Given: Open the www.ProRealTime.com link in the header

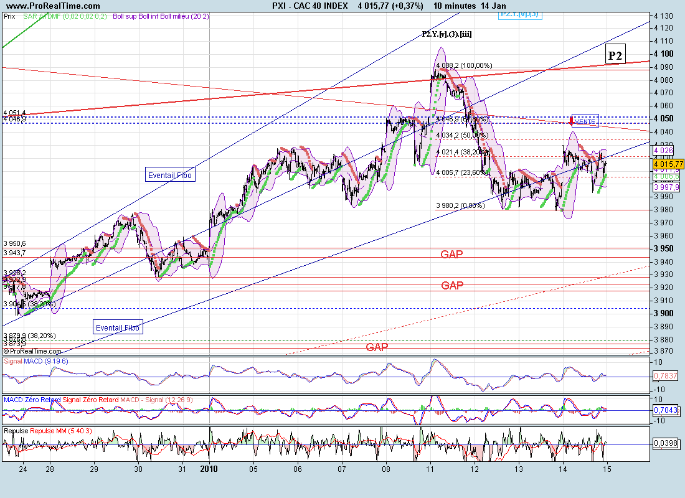Looking at the screenshot, I should click(x=54, y=6).
